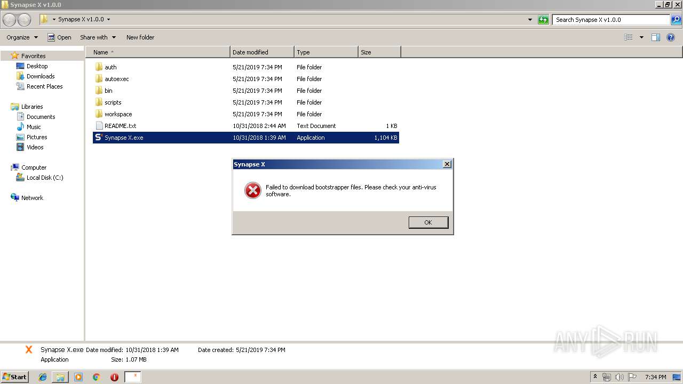The image size is (683, 384).
Task: Select Documents library
Action: tap(41, 117)
